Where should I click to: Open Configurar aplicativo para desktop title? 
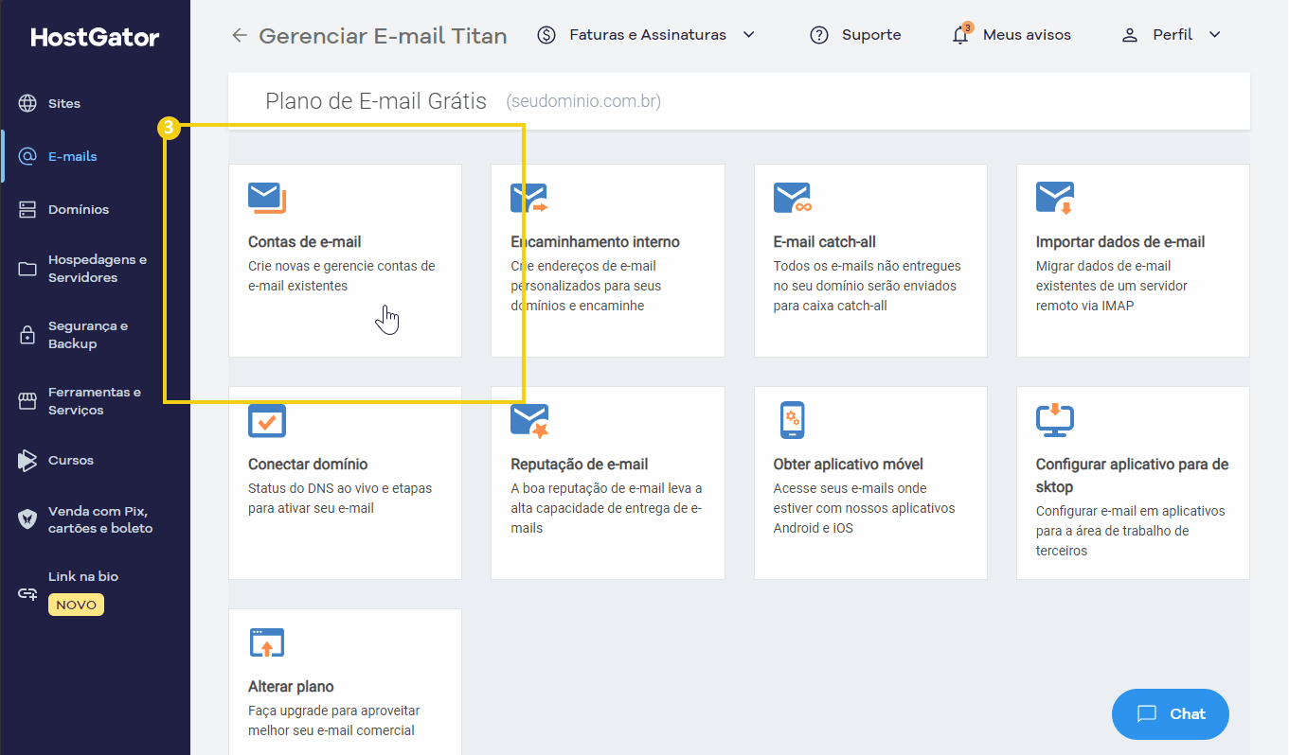point(1133,476)
